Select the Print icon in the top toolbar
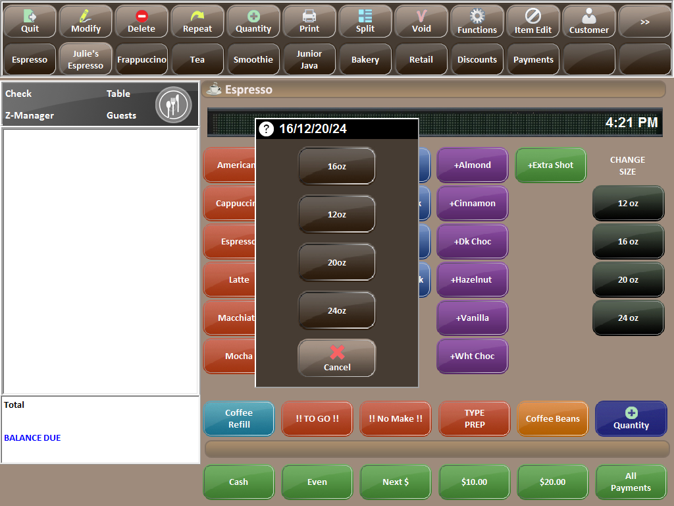This screenshot has width=674, height=506. coord(309,20)
